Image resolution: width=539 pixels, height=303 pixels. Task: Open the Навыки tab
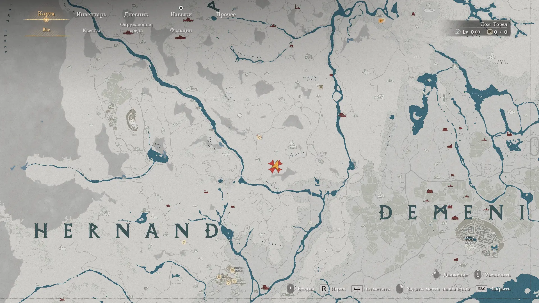[181, 14]
